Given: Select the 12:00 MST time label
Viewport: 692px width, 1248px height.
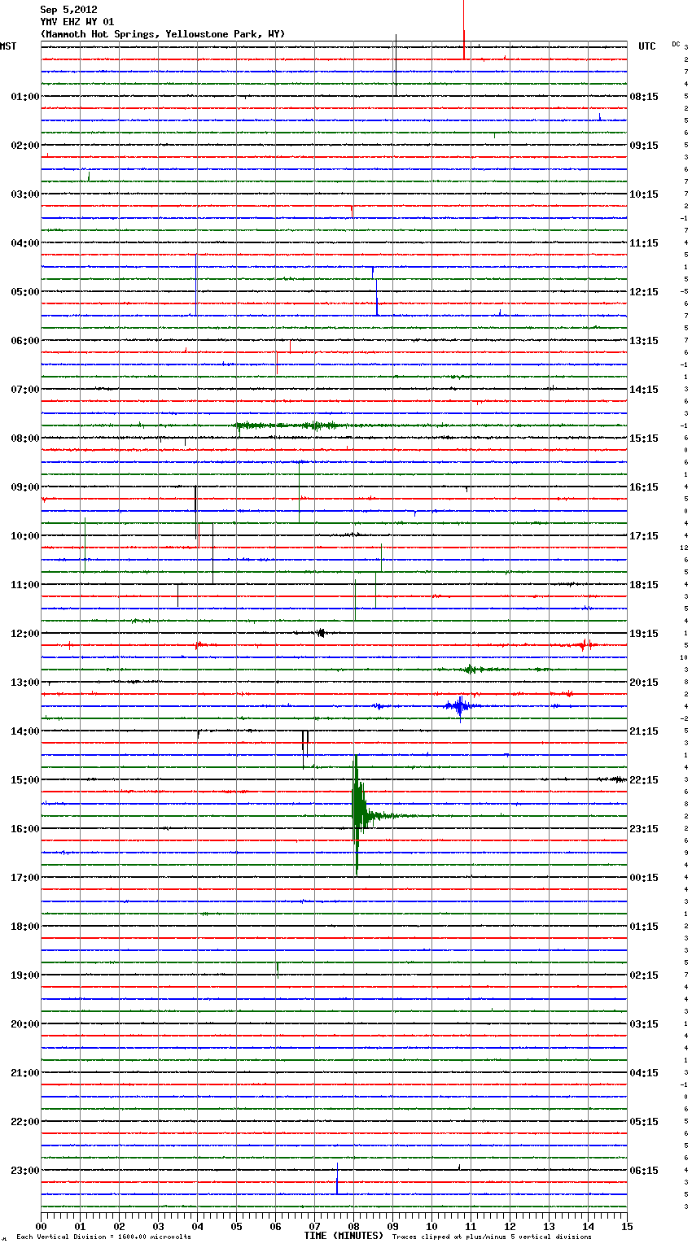Looking at the screenshot, I should tap(25, 634).
